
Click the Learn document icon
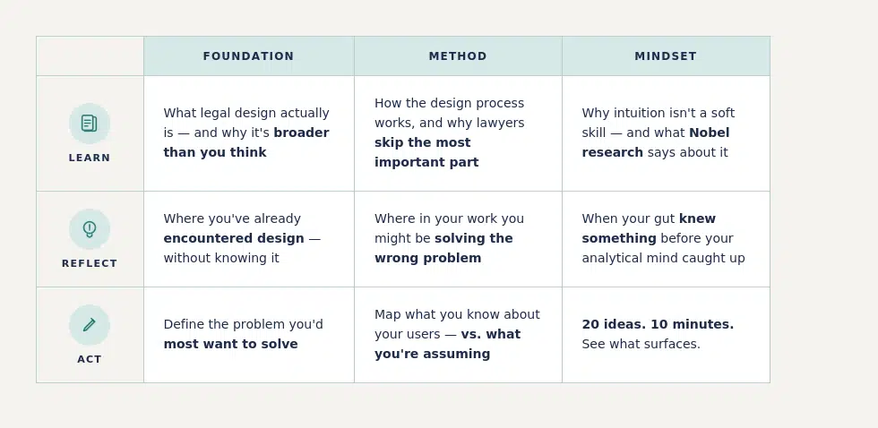pyautogui.click(x=90, y=123)
